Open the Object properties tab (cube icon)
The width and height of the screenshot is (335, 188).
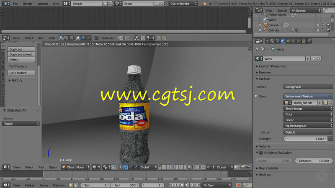tap(288, 41)
